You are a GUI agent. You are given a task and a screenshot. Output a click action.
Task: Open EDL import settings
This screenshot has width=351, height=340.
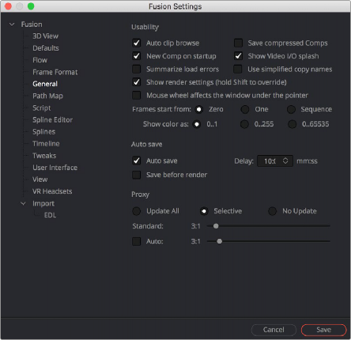pos(50,215)
